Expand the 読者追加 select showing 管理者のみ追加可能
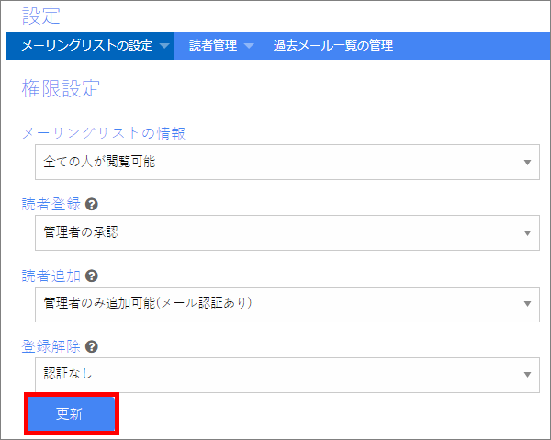Image resolution: width=551 pixels, height=440 pixels. pyautogui.click(x=287, y=304)
